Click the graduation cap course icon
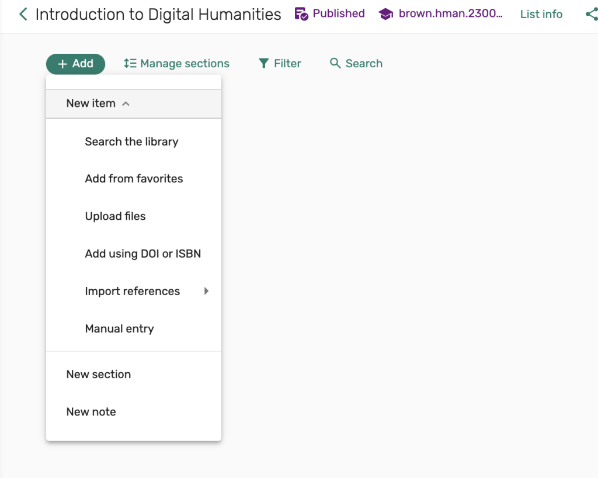The width and height of the screenshot is (598, 478). (385, 14)
